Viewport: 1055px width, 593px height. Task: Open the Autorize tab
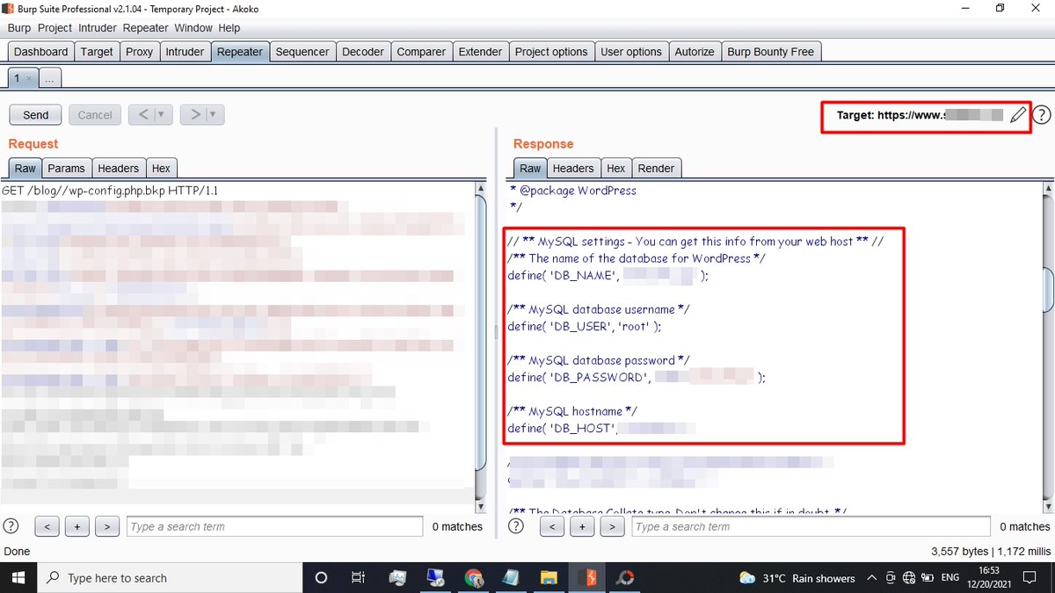coord(695,52)
